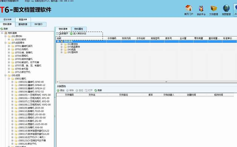The width and height of the screenshot is (237, 147).
Task: Expand the (01)原材料 node in right grid
Action: [62, 44]
